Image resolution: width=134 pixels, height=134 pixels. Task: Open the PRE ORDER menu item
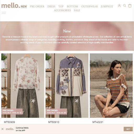point(37,7)
